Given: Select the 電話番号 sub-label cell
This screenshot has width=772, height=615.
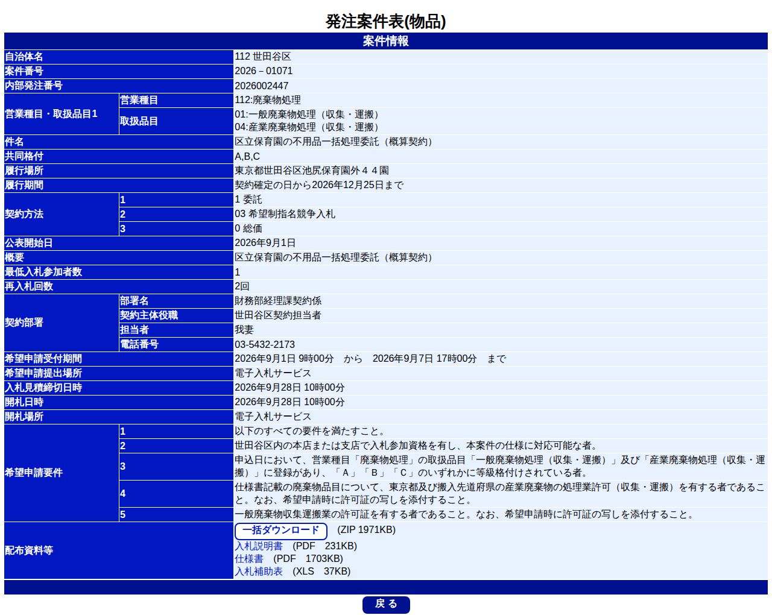Looking at the screenshot, I should pos(176,344).
